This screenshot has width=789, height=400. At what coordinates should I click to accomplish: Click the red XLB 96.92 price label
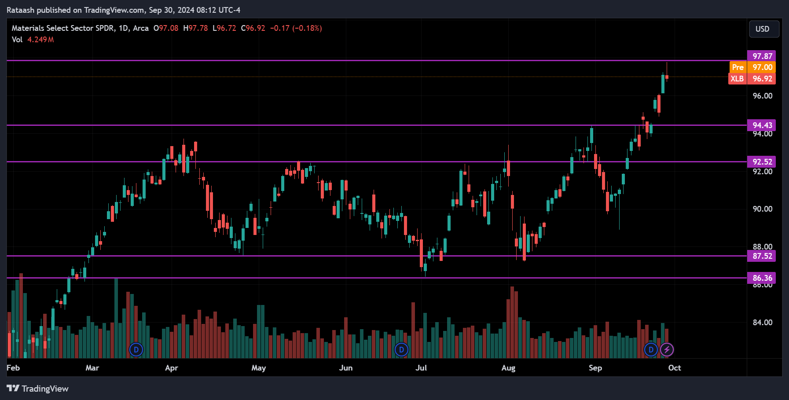752,79
